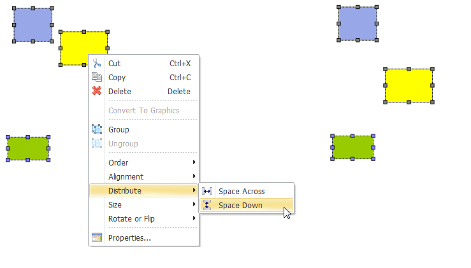Select the Space Across option
The height and width of the screenshot is (268, 471).
[241, 191]
